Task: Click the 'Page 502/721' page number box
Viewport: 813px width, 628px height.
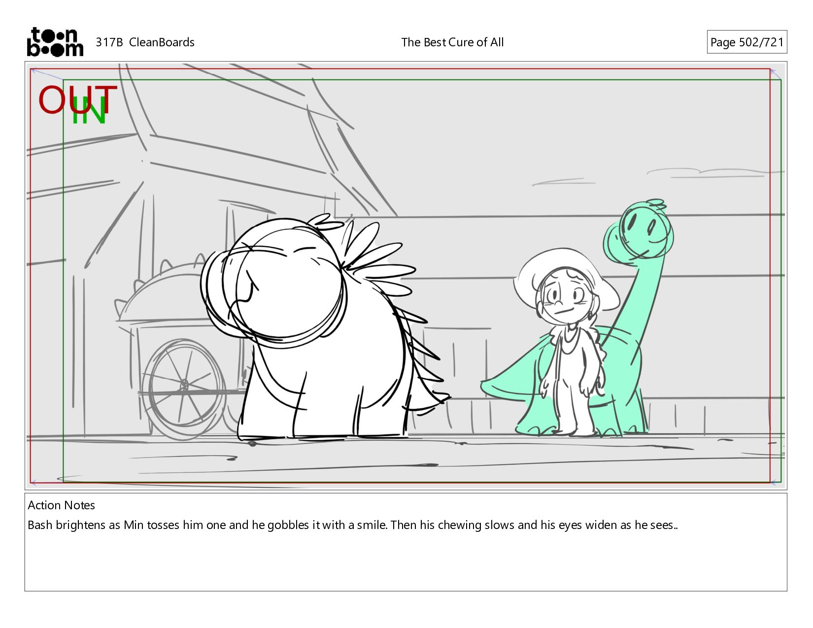Action: [746, 42]
